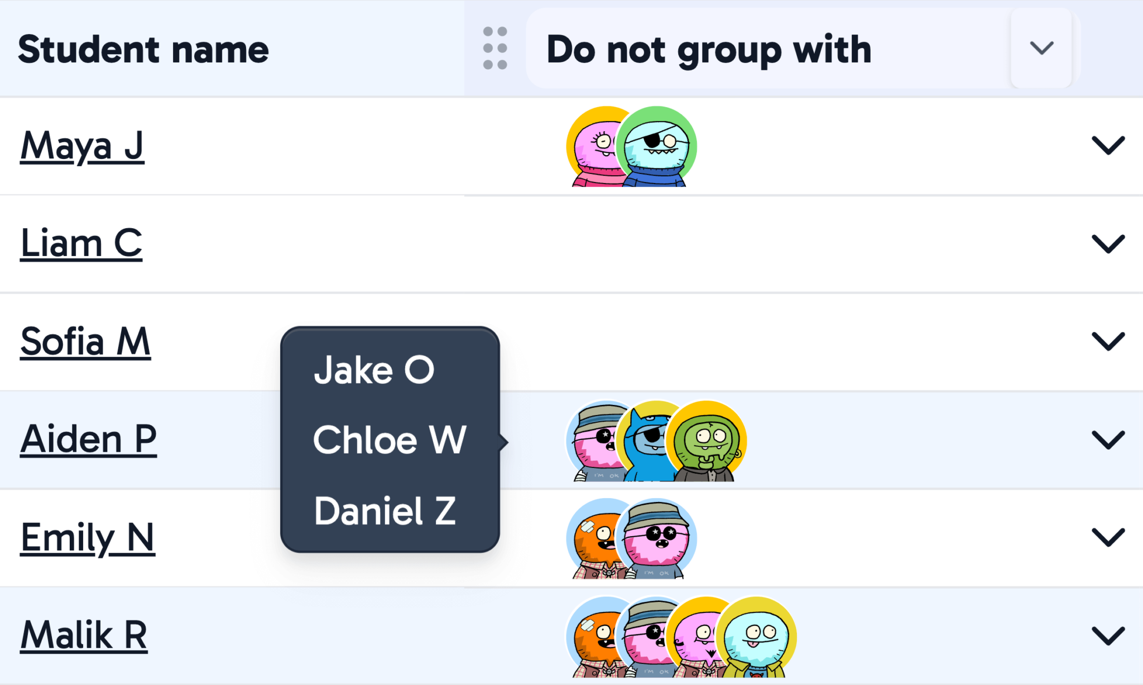1143x685 pixels.
Task: Click the drag handle beside Do not group with
Action: point(496,49)
